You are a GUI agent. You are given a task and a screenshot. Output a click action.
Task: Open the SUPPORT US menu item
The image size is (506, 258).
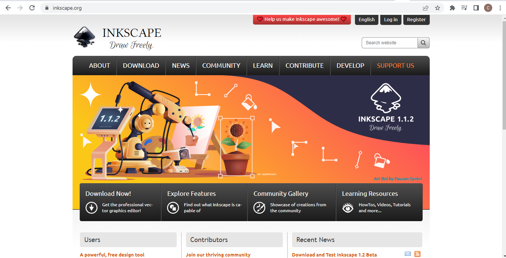(x=395, y=66)
